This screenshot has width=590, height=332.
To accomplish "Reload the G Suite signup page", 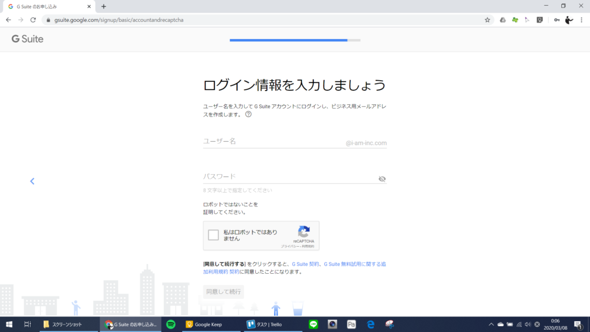I will click(x=33, y=20).
